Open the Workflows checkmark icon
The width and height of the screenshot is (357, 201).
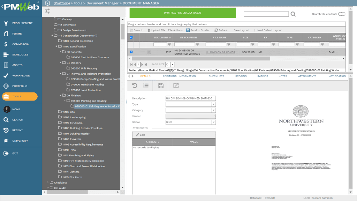(x=6, y=75)
